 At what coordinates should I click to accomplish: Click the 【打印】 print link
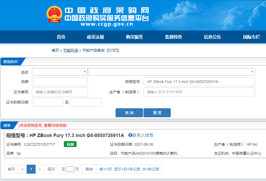113,51
